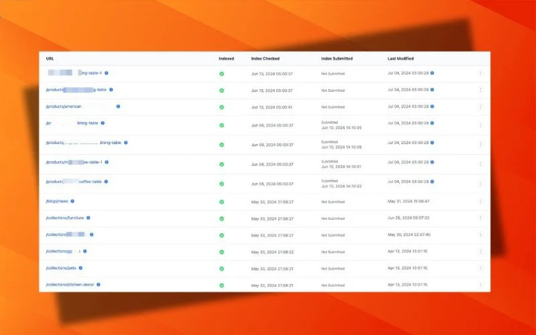The image size is (536, 335).
Task: Click Submitted Jun 10, 2024 14:10:01 cell
Action: pyautogui.click(x=341, y=164)
